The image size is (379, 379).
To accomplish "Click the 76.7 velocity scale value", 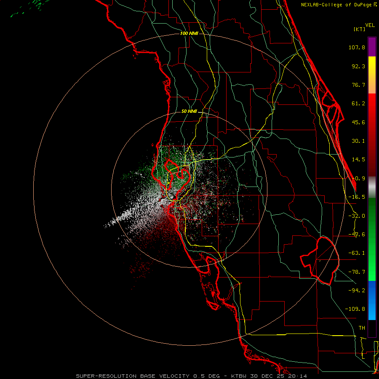I will coord(358,85).
